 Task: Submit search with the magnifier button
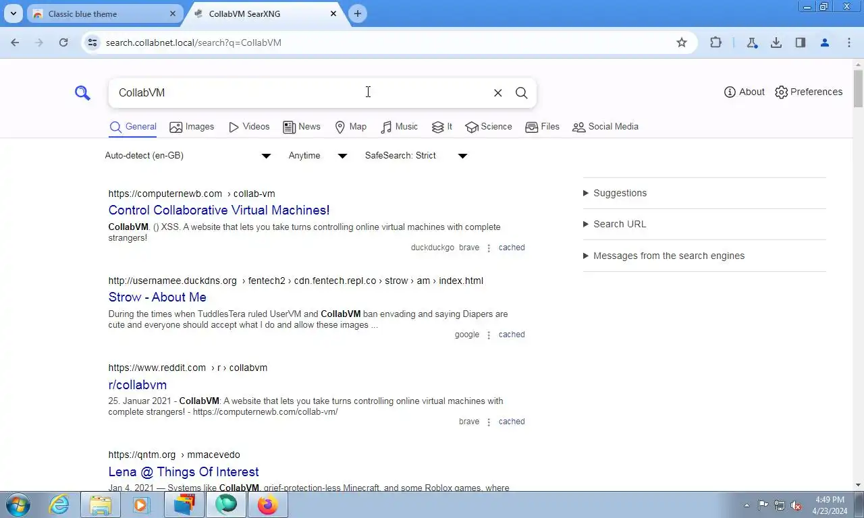[521, 93]
